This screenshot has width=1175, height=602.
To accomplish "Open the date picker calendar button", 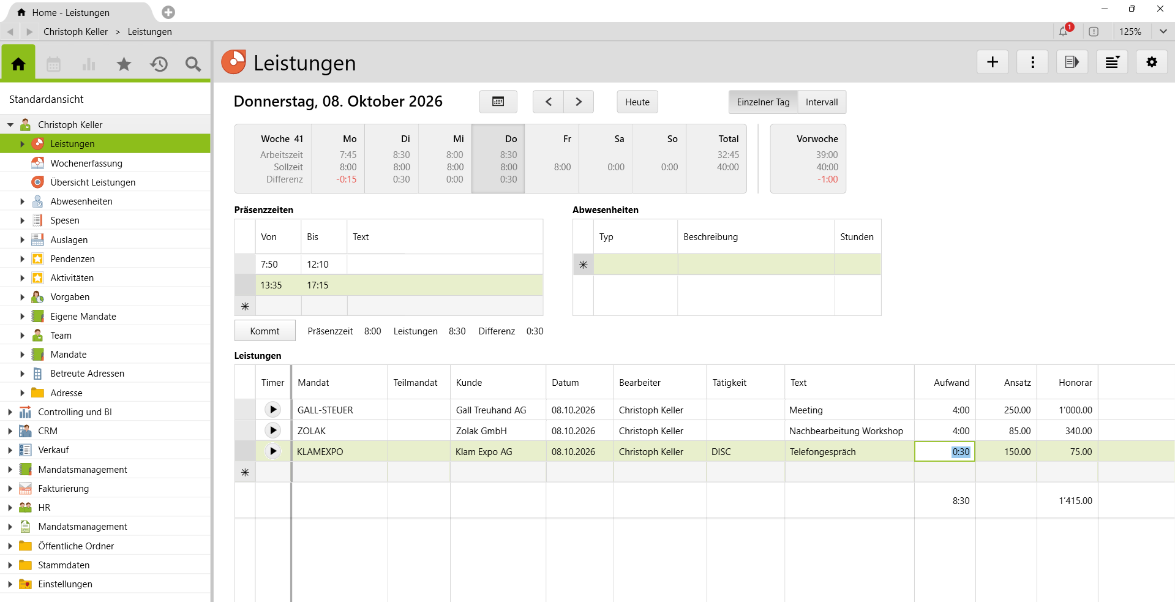I will click(x=498, y=102).
